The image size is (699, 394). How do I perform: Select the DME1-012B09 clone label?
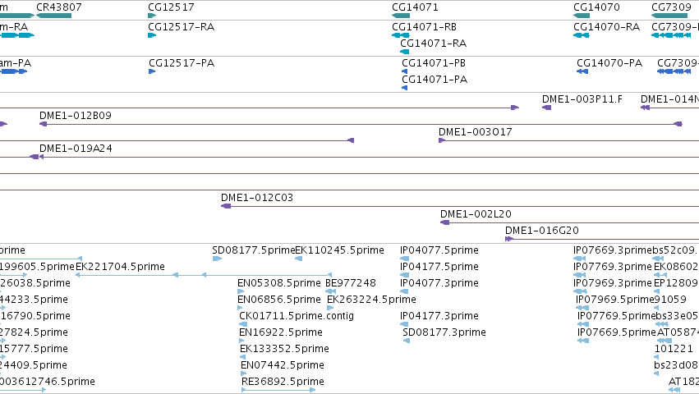point(76,116)
